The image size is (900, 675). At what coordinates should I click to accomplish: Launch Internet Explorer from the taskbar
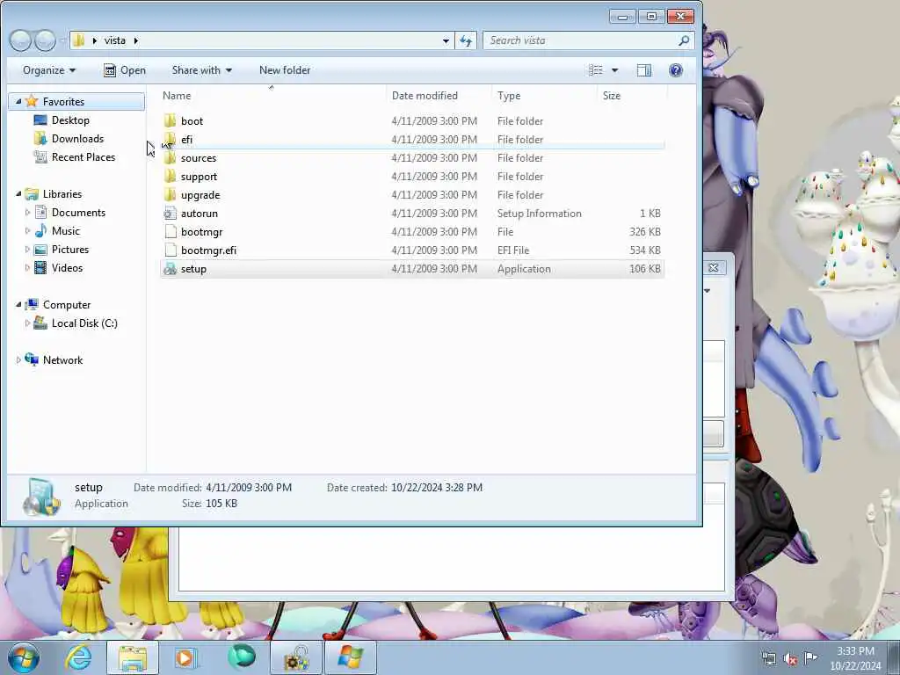click(x=78, y=657)
